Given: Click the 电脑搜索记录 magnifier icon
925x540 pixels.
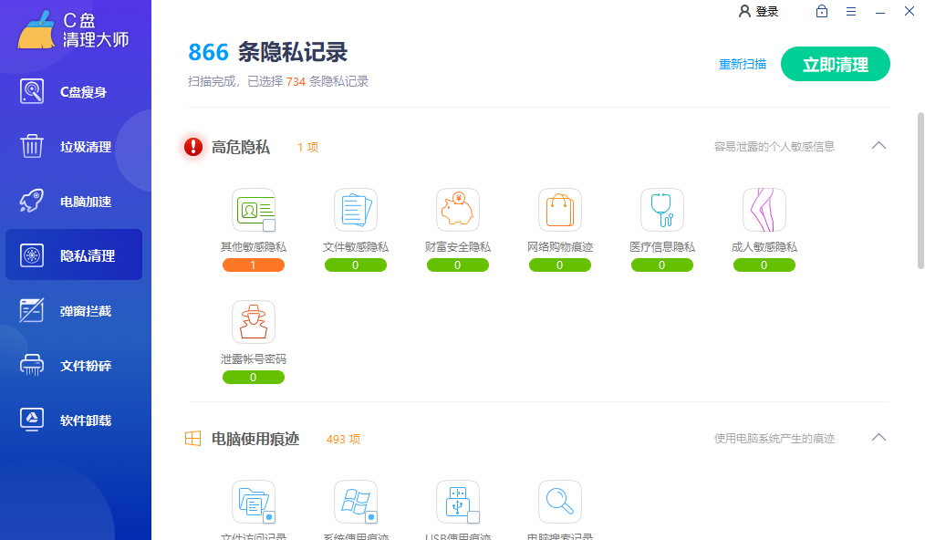Looking at the screenshot, I should click(x=559, y=501).
